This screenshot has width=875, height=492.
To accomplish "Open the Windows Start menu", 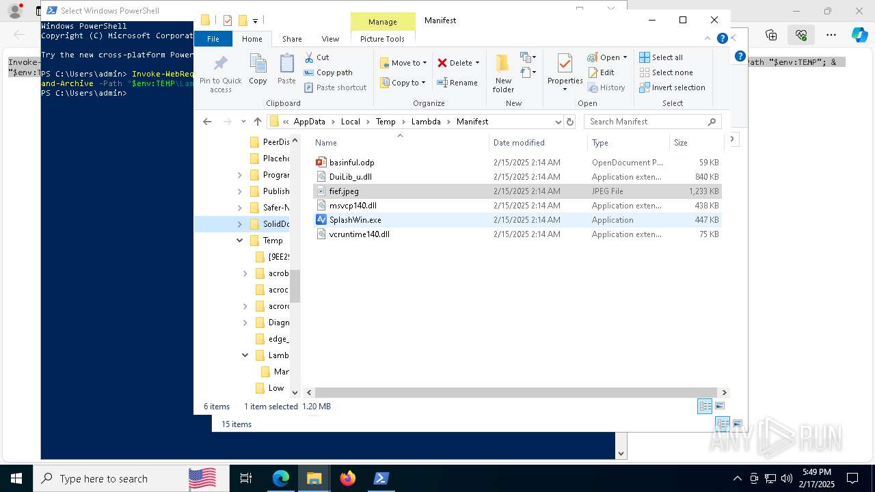I will coord(16,478).
